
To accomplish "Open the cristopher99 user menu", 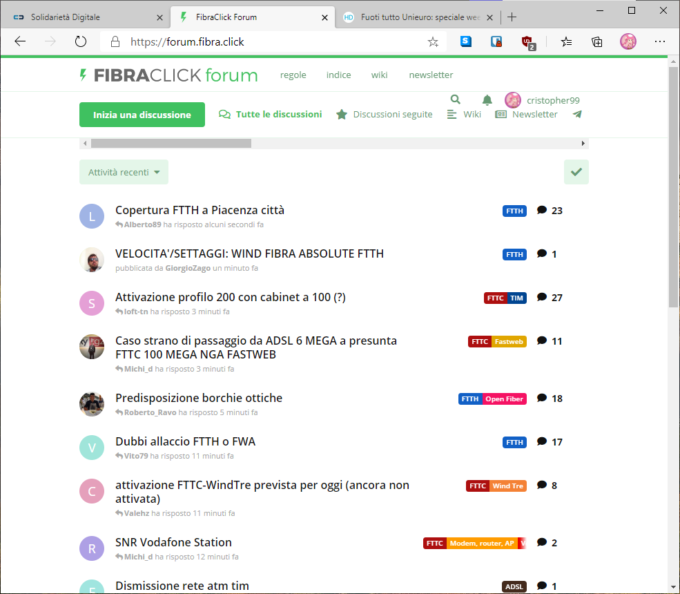I will point(542,100).
